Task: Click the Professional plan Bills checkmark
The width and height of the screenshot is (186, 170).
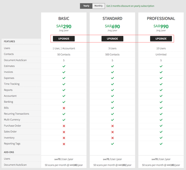Action: coord(161,108)
